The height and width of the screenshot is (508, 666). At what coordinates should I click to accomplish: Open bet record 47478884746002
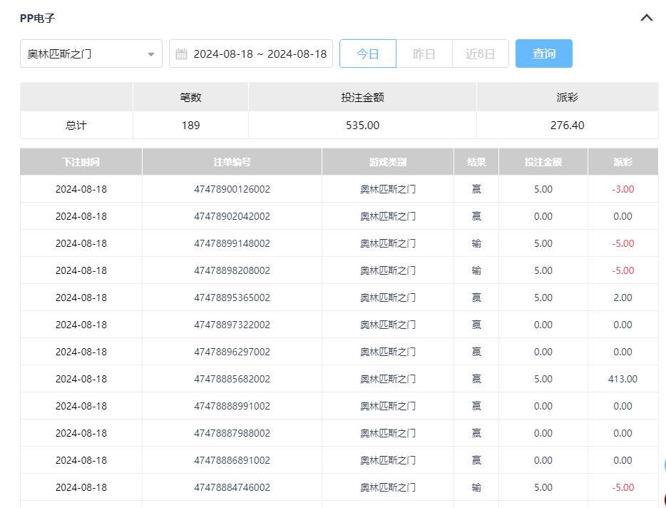coord(232,487)
